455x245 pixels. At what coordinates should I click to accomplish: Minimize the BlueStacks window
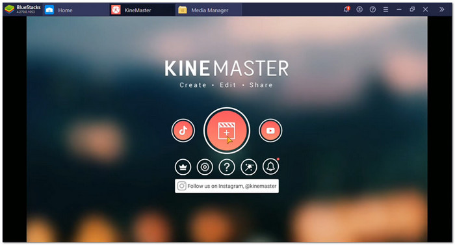(x=399, y=10)
